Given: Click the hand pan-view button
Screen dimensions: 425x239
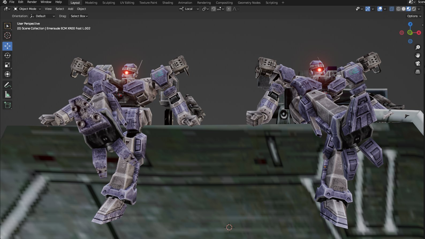Looking at the screenshot, I should [x=418, y=55].
